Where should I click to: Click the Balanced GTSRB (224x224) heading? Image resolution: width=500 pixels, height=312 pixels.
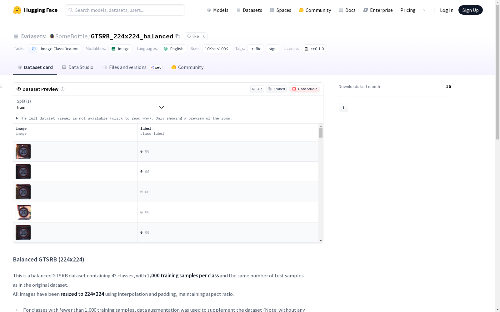(48, 259)
